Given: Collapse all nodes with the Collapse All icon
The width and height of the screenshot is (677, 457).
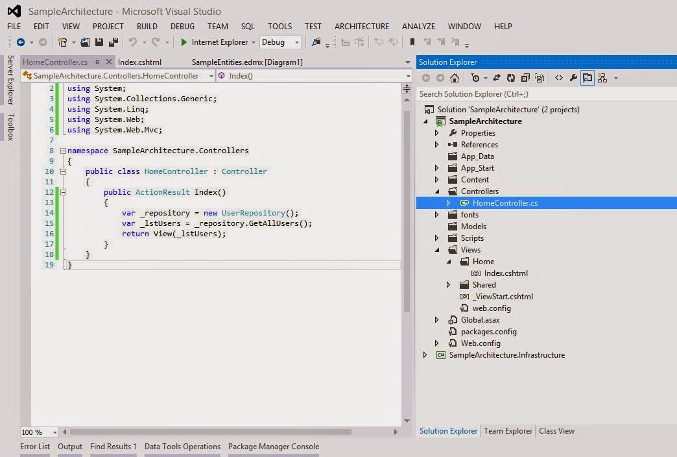Looking at the screenshot, I should (525, 78).
